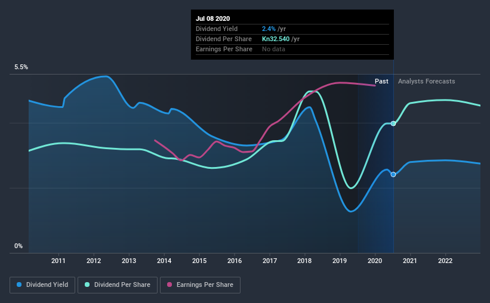Click the 0% y-axis label
The width and height of the screenshot is (490, 303).
click(x=19, y=246)
